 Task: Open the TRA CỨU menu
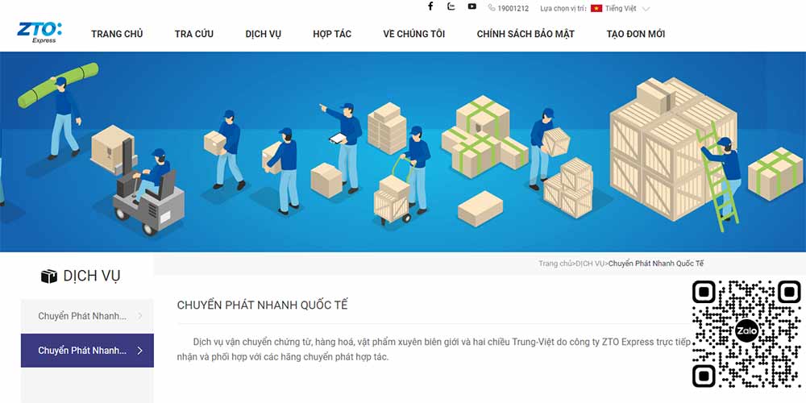(193, 34)
